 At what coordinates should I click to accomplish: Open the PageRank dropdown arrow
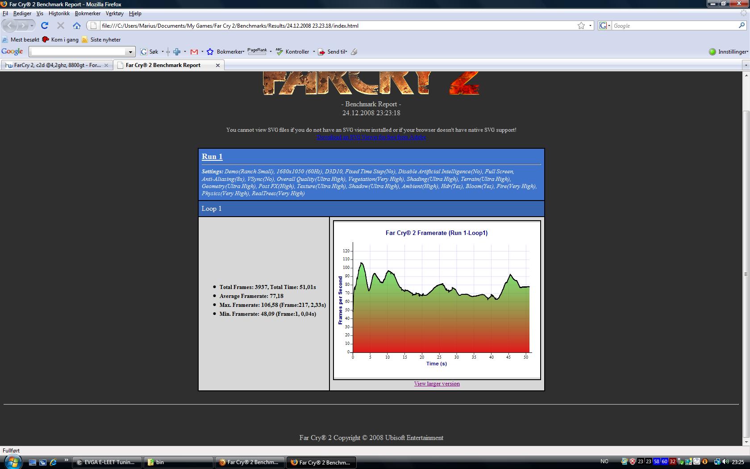coord(271,52)
